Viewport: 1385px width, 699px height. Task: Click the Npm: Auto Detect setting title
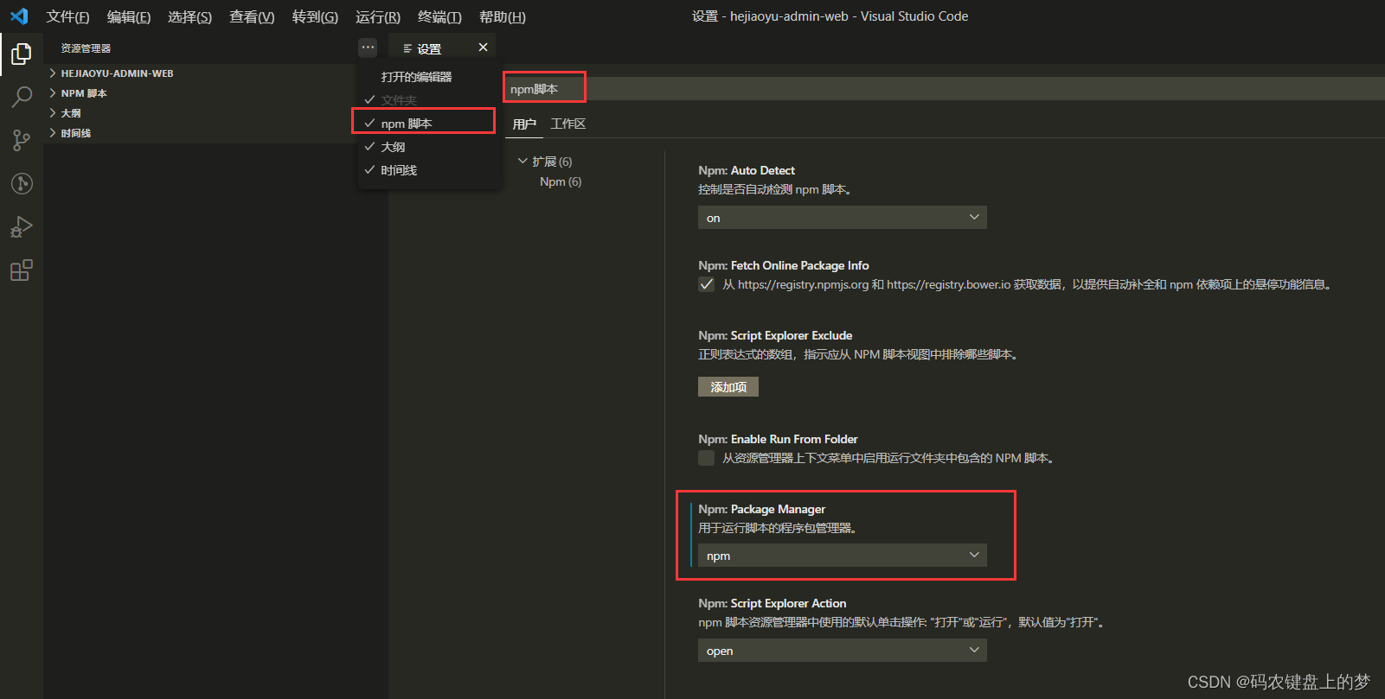point(747,170)
